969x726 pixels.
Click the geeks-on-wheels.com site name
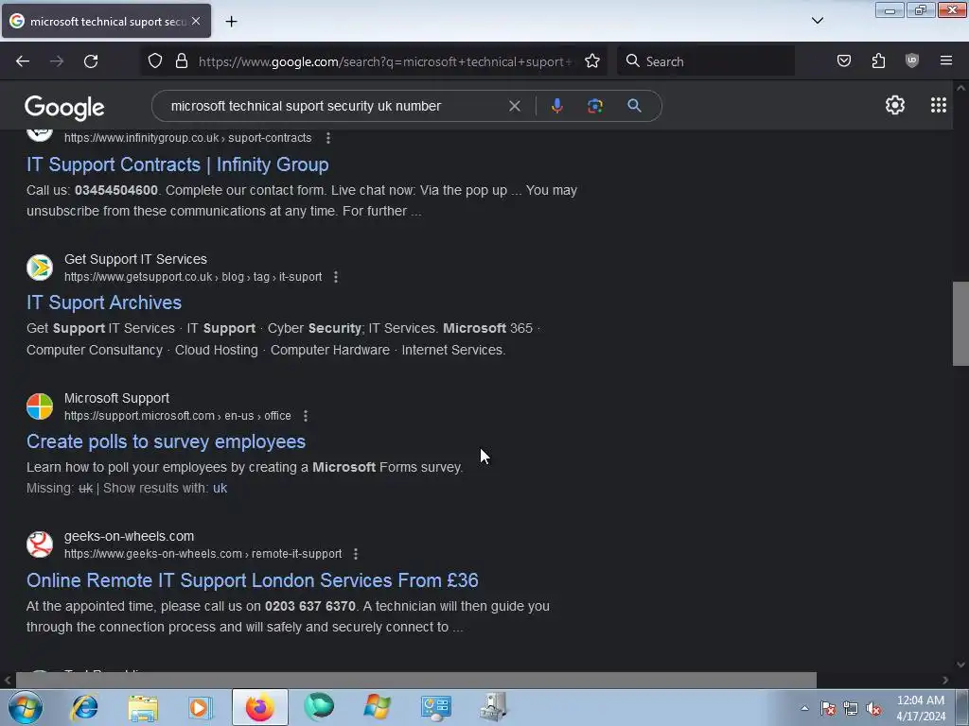[x=129, y=537]
